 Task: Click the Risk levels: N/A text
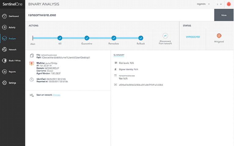coord(126,63)
